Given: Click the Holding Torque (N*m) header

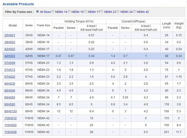Looking at the screenshot, I should click(x=79, y=21).
